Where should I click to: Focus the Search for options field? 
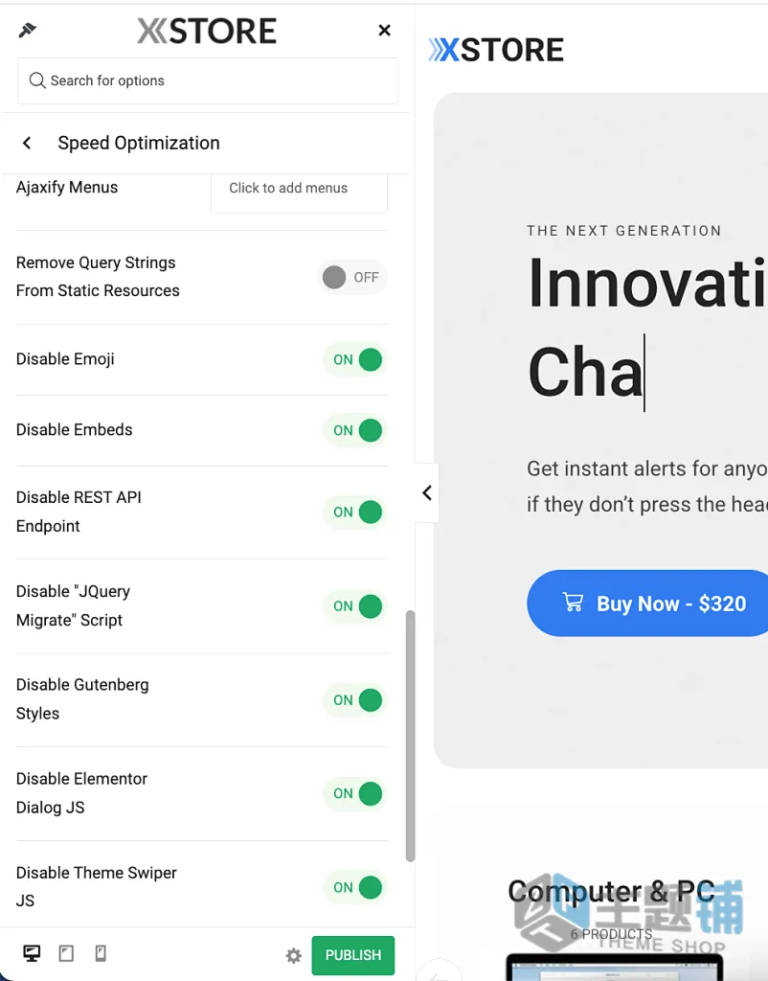click(208, 80)
